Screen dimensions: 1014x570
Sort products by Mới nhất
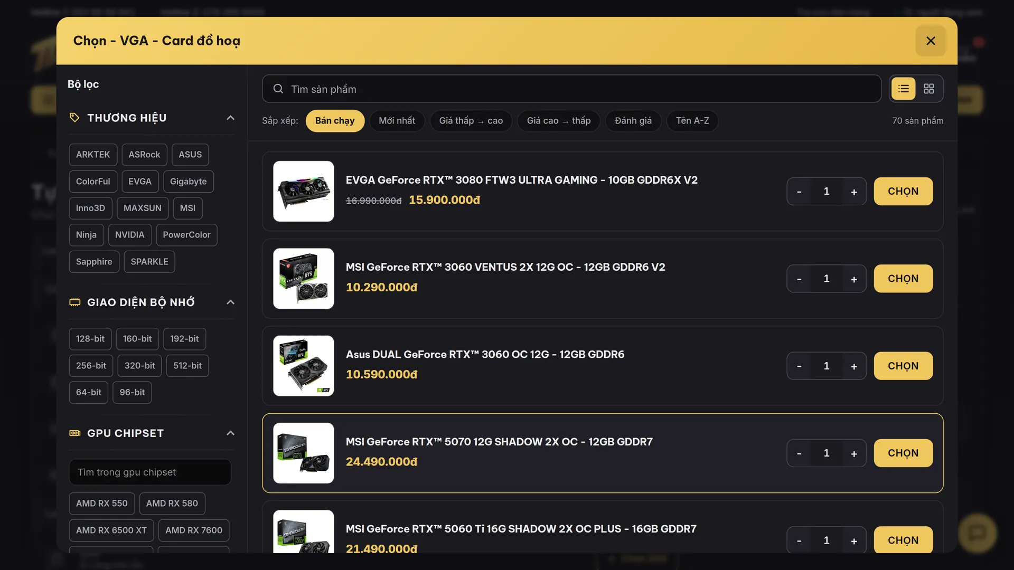click(x=397, y=121)
